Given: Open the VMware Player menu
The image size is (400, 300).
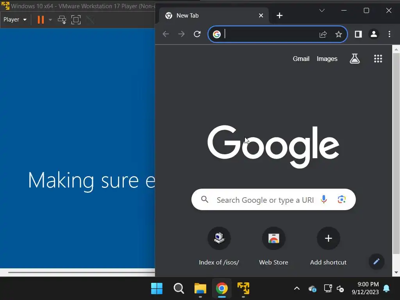Looking at the screenshot, I should 15,20.
